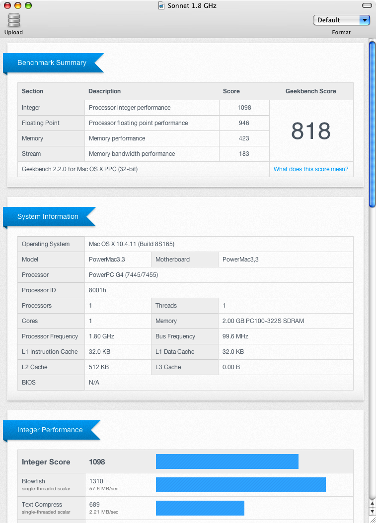Image resolution: width=376 pixels, height=523 pixels.
Task: Click the window resize grip corner
Action: point(373,520)
